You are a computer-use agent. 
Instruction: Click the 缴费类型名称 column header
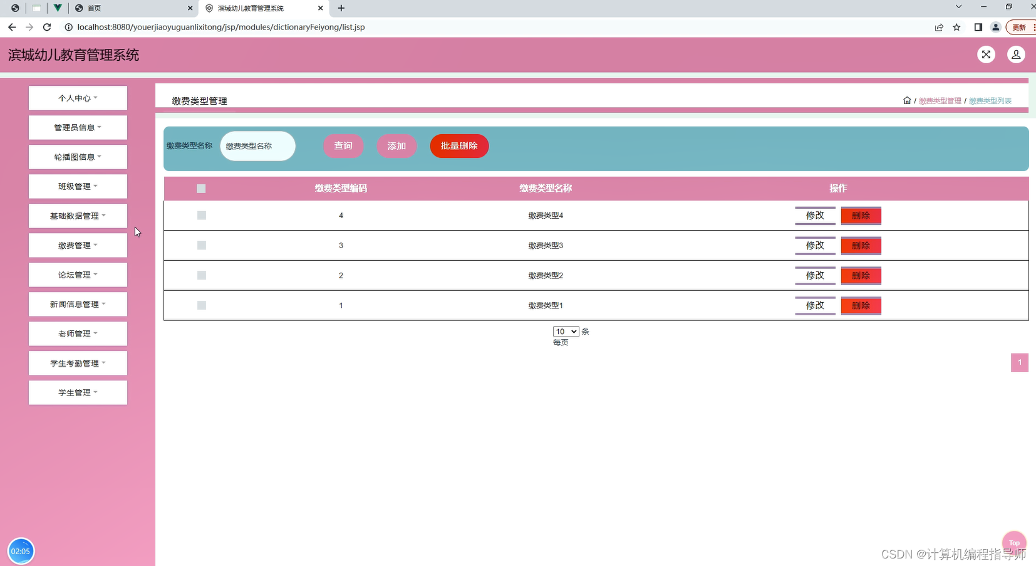[x=546, y=189]
